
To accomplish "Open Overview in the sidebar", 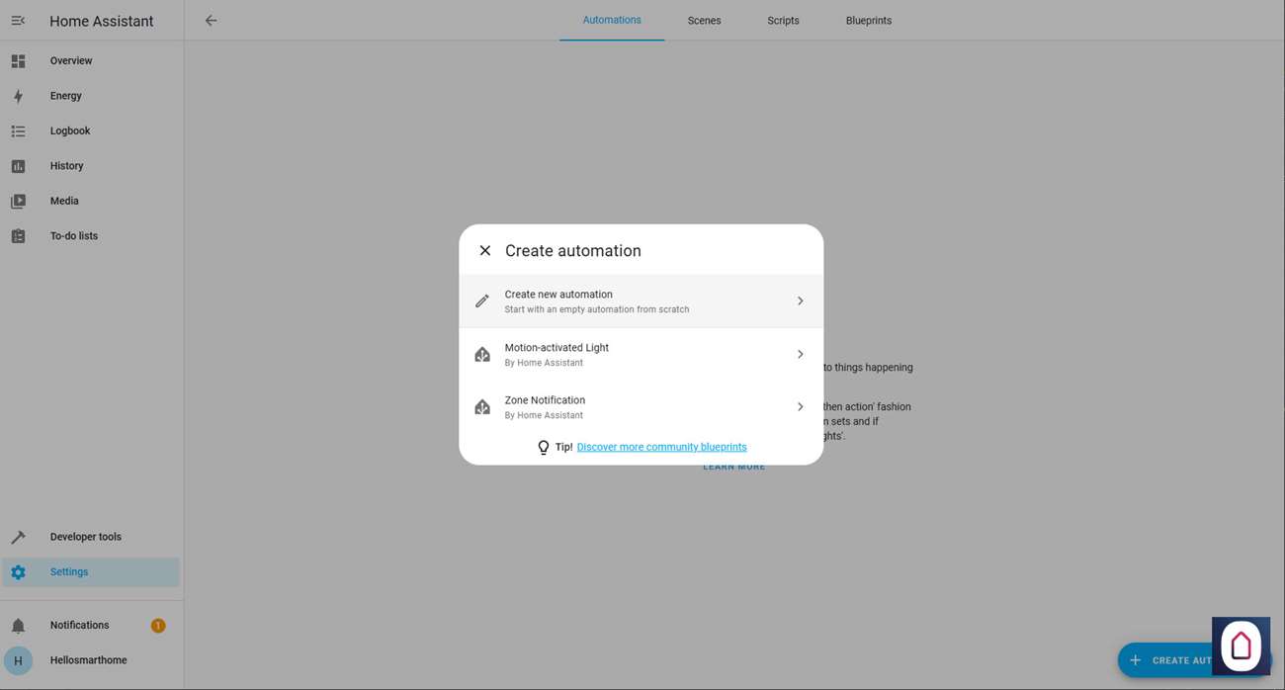I will [91, 61].
